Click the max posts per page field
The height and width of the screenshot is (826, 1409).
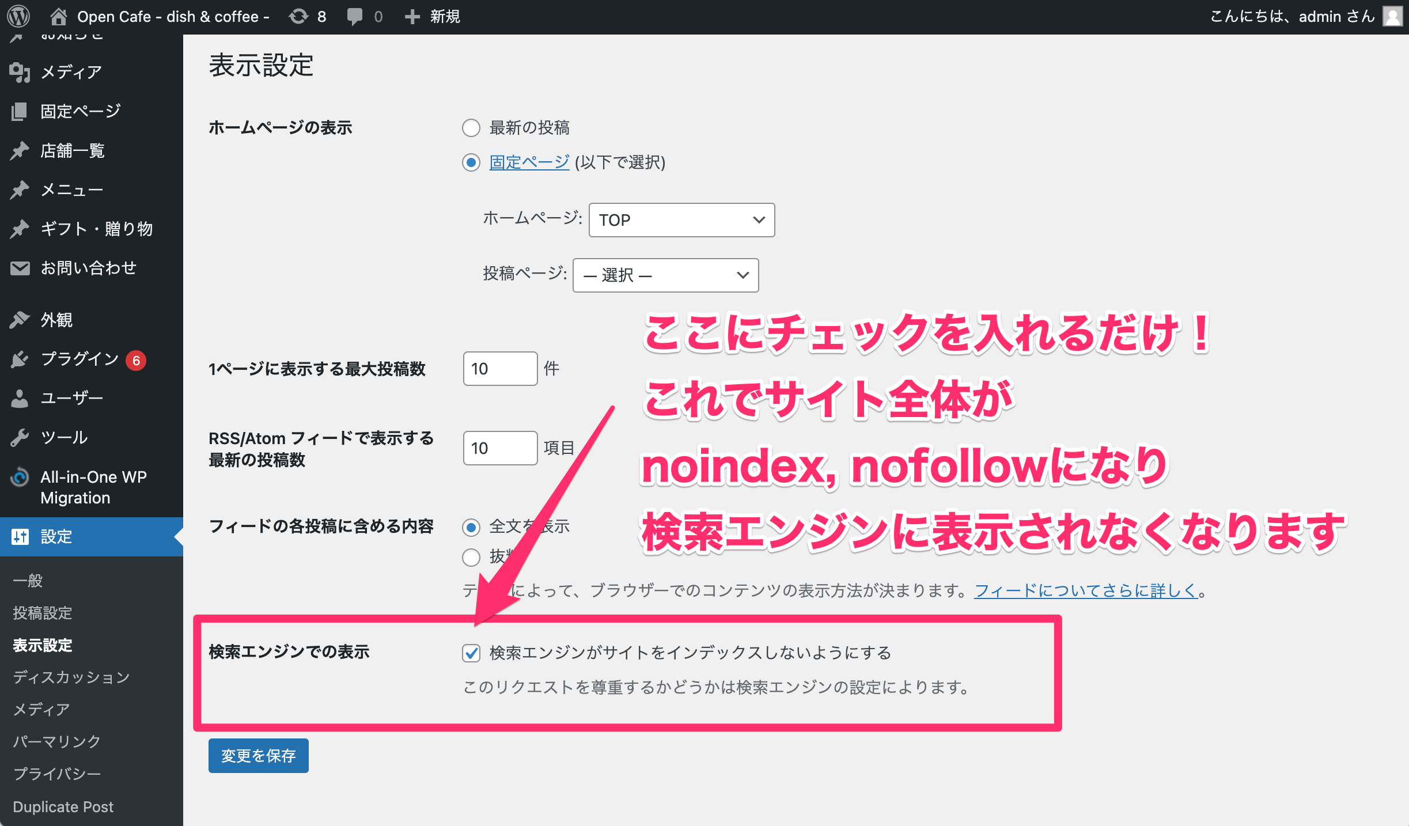(x=500, y=369)
